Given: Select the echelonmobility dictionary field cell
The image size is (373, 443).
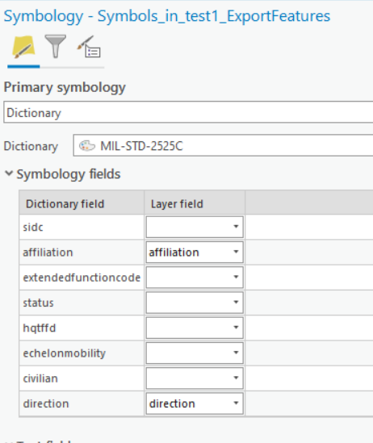Looking at the screenshot, I should [82, 353].
